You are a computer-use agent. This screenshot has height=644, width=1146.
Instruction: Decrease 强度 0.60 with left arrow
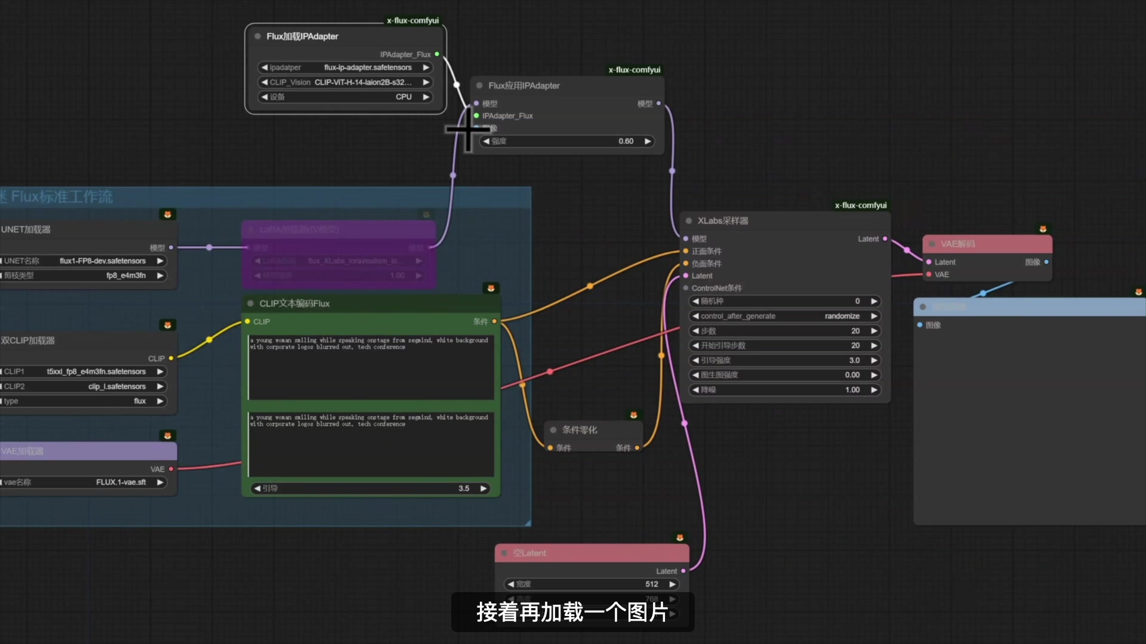tap(486, 141)
